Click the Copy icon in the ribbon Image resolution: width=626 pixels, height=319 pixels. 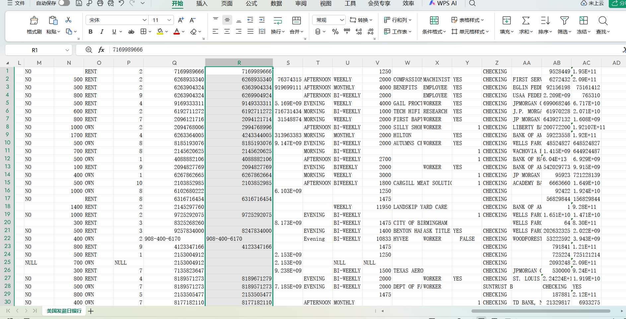click(x=69, y=32)
